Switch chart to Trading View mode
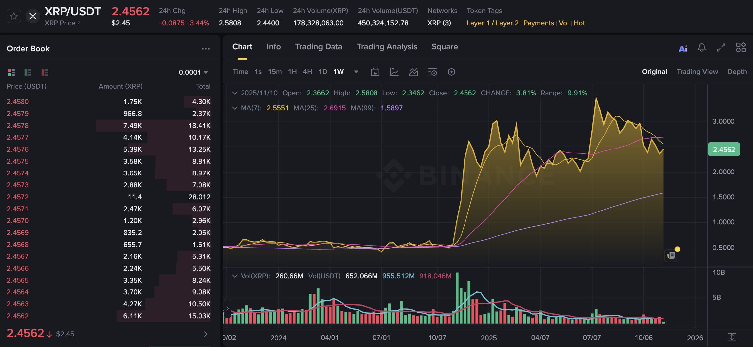 click(x=697, y=72)
